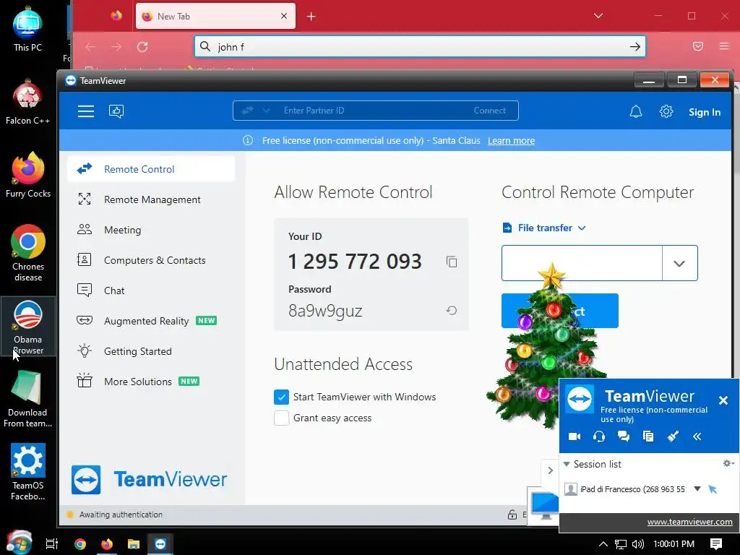The width and height of the screenshot is (740, 555).
Task: Click the Chrome taskbar icon
Action: (x=80, y=544)
